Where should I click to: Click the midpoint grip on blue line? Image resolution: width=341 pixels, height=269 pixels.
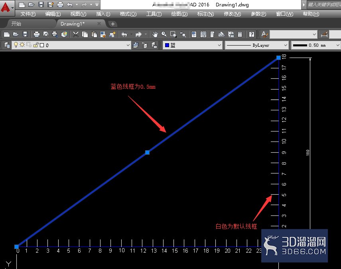click(x=147, y=152)
